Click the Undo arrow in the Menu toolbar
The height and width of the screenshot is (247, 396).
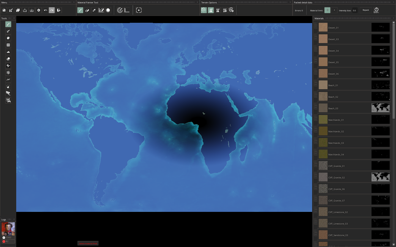pos(45,10)
